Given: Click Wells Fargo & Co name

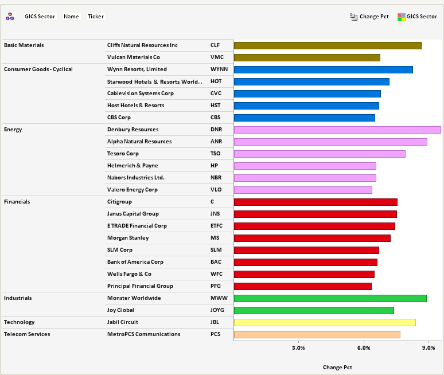Looking at the screenshot, I should pyautogui.click(x=129, y=274).
